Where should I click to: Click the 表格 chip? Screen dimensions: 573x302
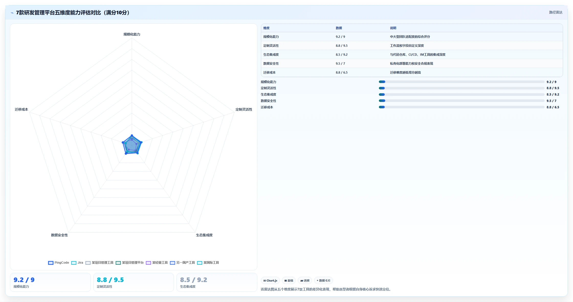[289, 281]
